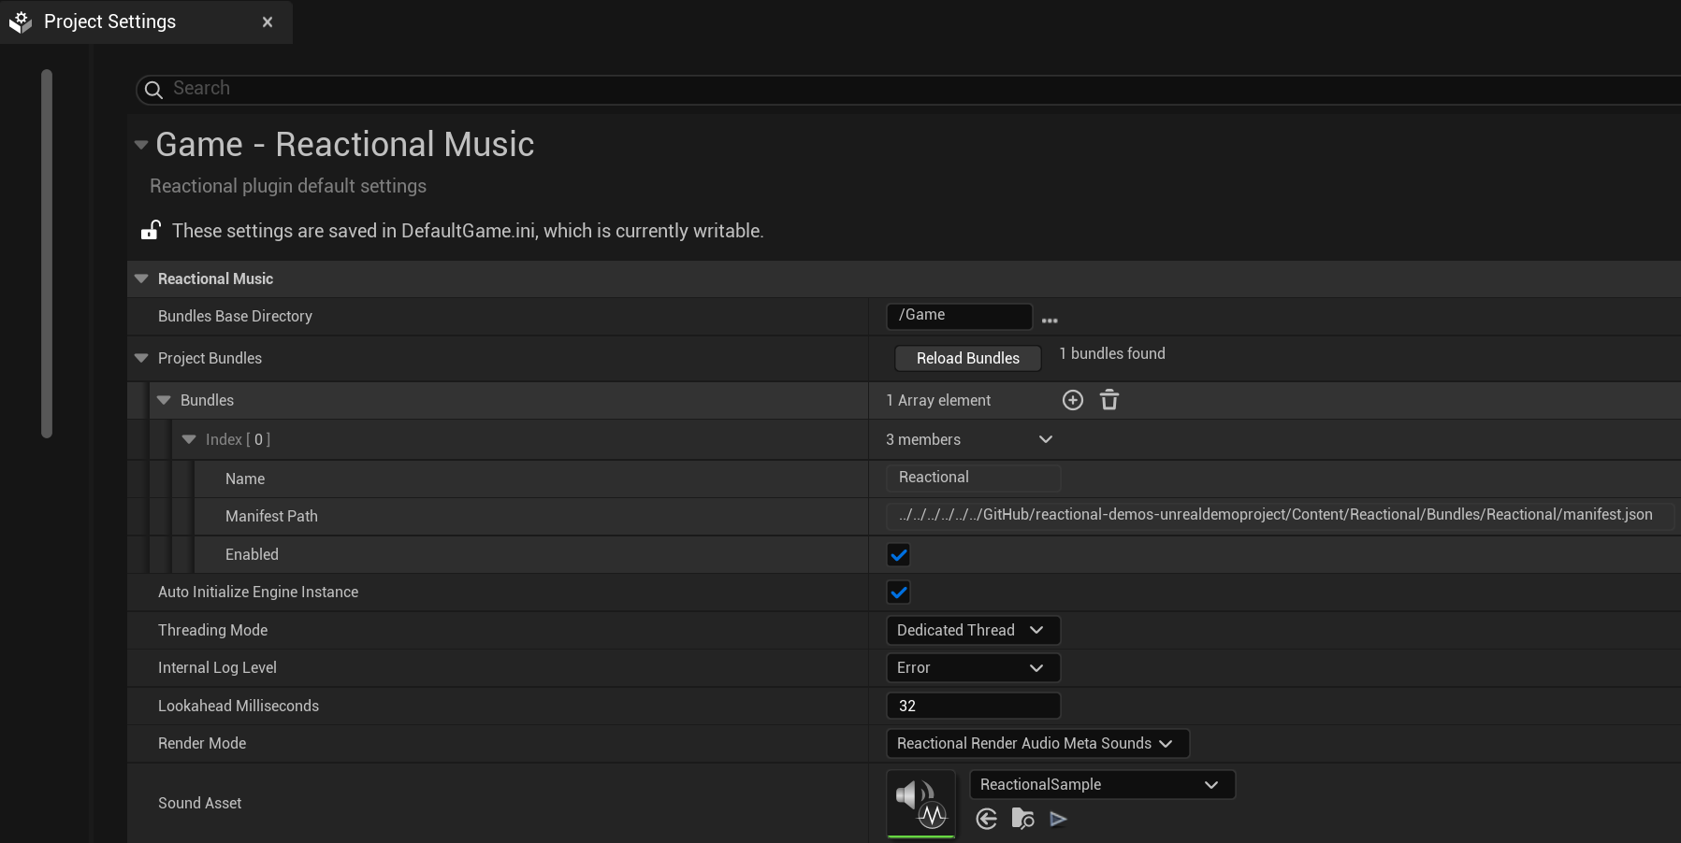Viewport: 1681px width, 843px height.
Task: Browse to ReactionalSample in Content Browser
Action: (x=1022, y=820)
